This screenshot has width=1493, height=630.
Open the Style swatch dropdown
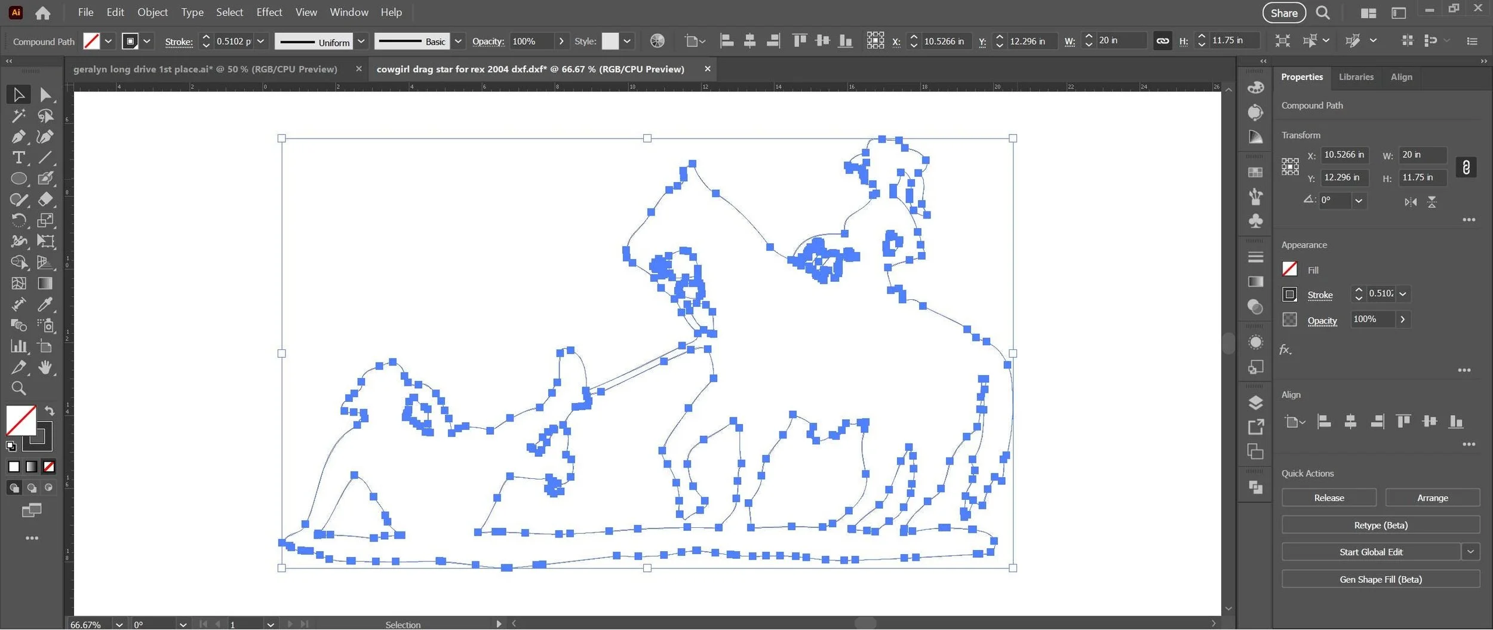(627, 42)
